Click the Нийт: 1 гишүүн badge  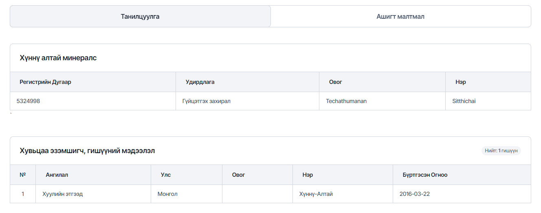click(x=501, y=151)
